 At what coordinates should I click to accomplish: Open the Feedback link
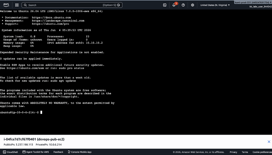(x=58, y=152)
